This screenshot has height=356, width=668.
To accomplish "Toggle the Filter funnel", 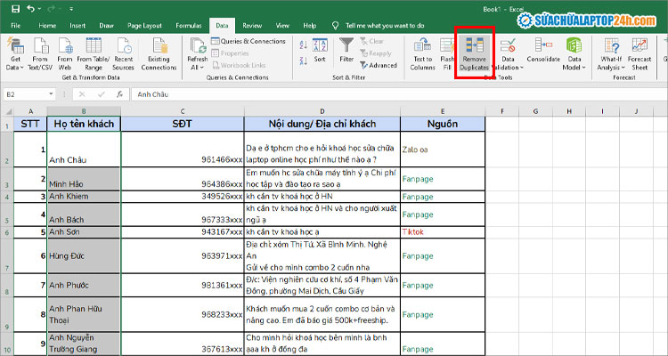I will [346, 50].
